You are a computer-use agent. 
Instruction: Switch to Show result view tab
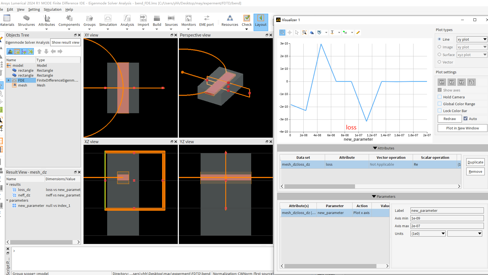pos(65,42)
